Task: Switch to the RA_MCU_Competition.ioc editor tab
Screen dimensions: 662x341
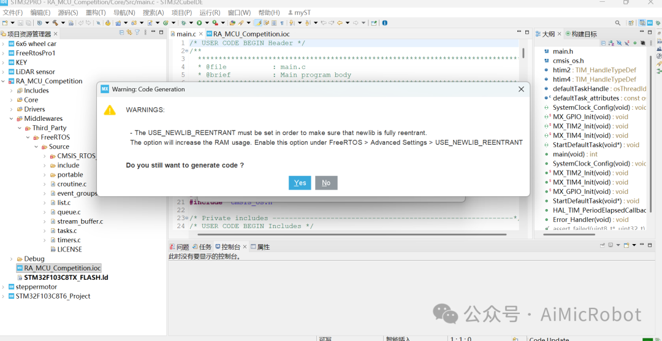Action: click(248, 34)
